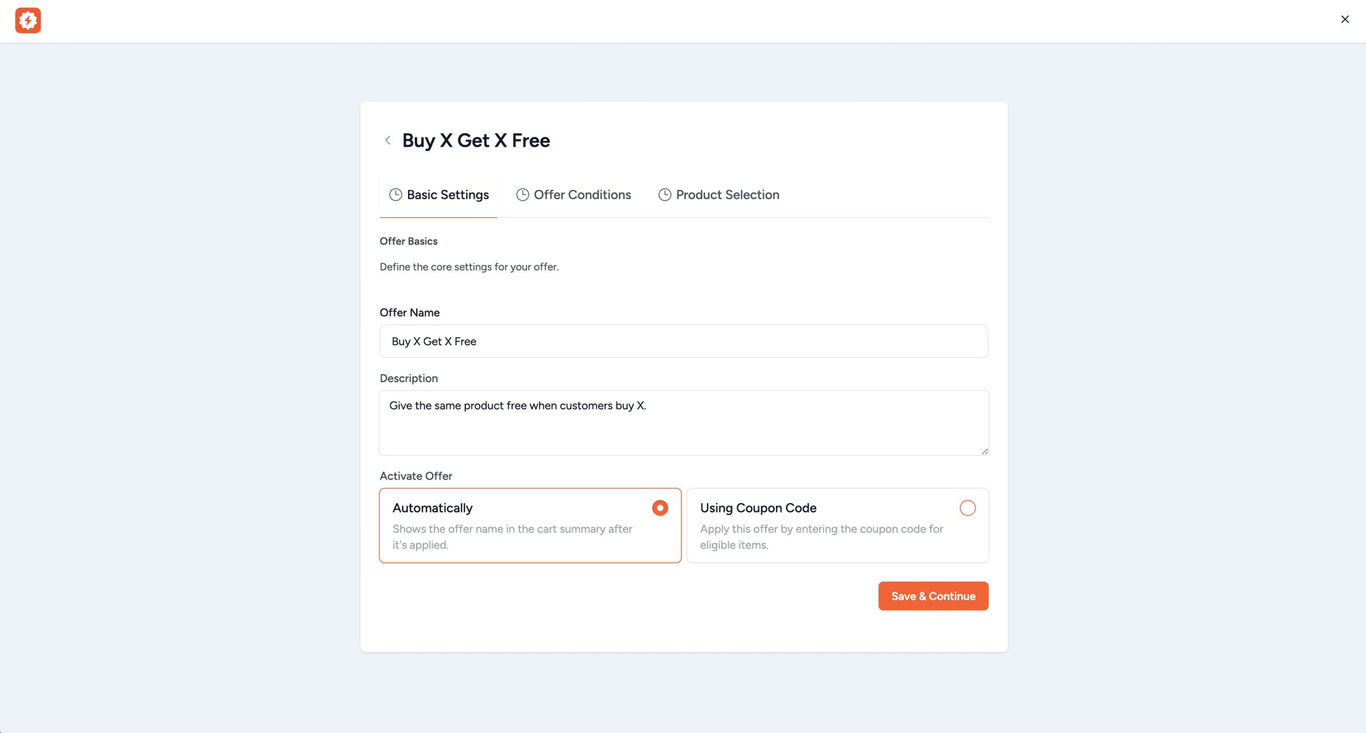This screenshot has width=1366, height=733.
Task: Click the Buy X Get X Free heading
Action: pyautogui.click(x=475, y=140)
